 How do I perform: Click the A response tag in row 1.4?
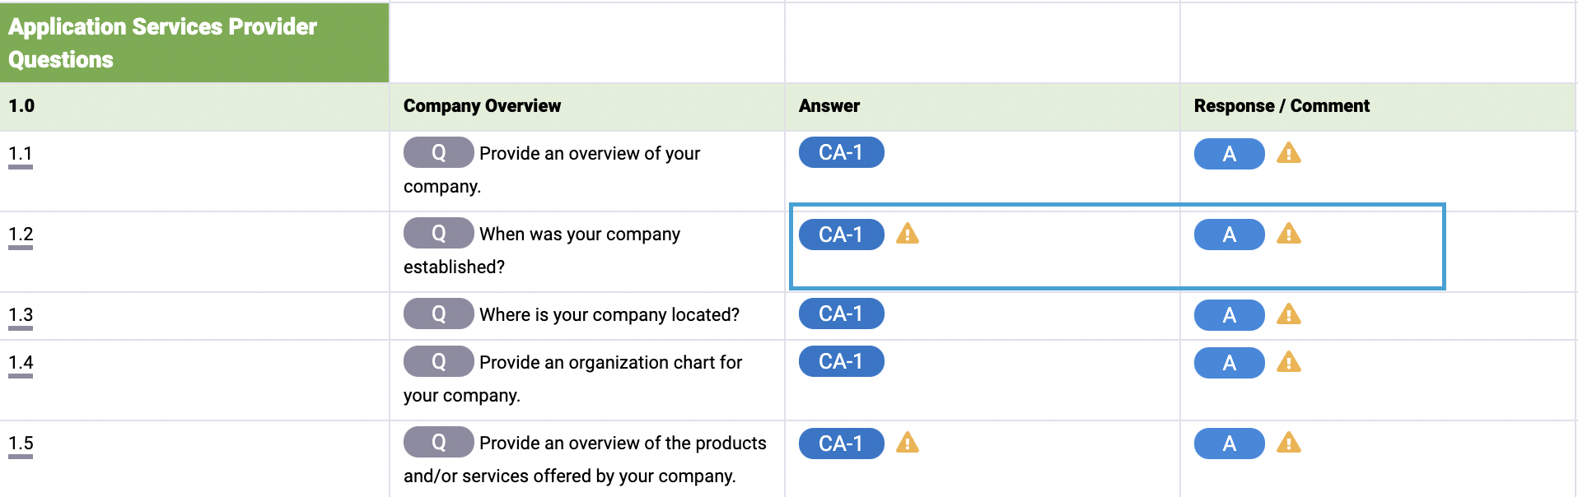tap(1229, 363)
